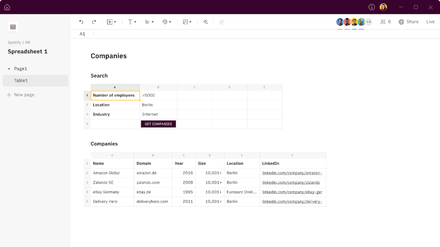The image size is (440, 247).
Task: Open the text format dropdown
Action: pos(132,22)
